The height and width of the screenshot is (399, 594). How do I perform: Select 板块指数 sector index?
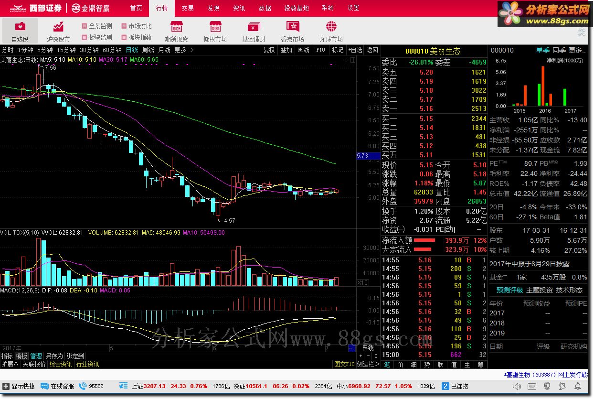pos(136,37)
